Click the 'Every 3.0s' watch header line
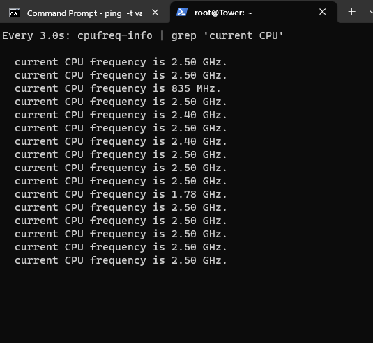373x343 pixels. pos(143,36)
